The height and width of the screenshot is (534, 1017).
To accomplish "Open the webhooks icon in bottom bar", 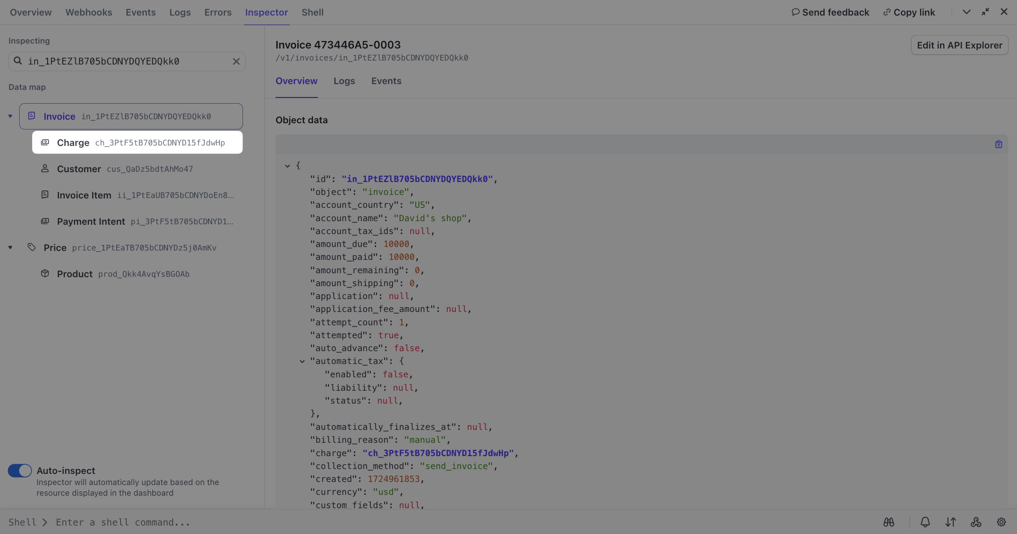I will [x=976, y=522].
